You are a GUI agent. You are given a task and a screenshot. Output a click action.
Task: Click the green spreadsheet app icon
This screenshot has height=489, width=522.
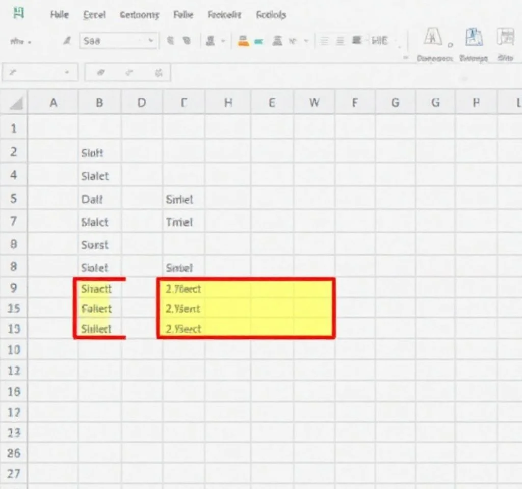[x=18, y=14]
